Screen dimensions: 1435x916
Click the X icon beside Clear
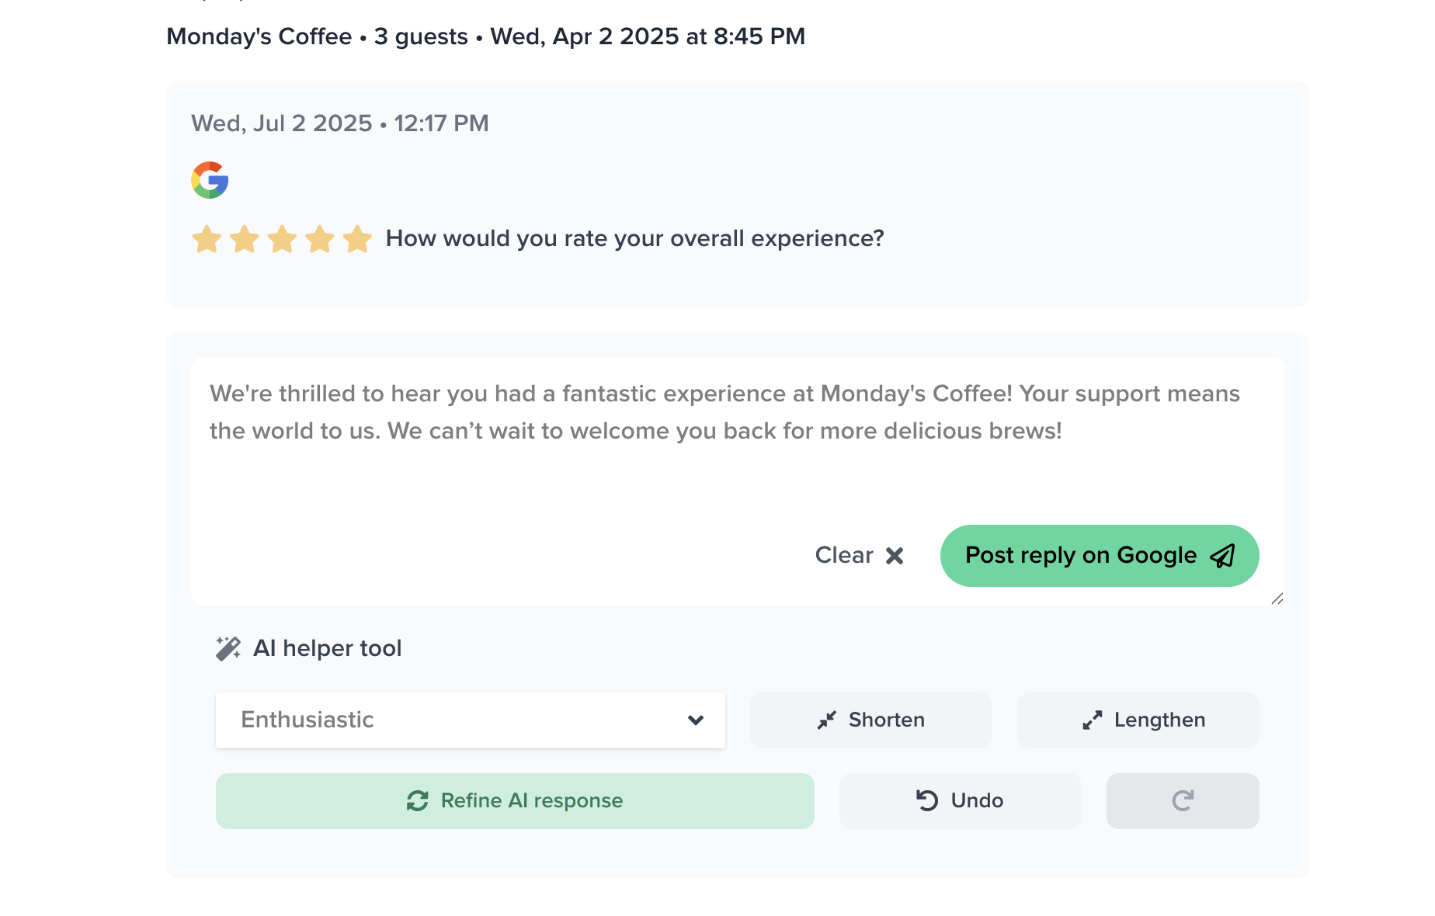pos(895,556)
